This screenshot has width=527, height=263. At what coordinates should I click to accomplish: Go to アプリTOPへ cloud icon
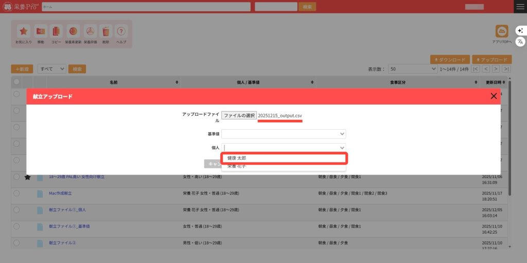tap(501, 31)
